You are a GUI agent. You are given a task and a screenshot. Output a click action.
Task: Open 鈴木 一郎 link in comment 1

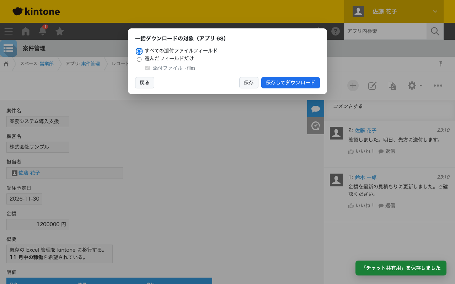pos(365,177)
